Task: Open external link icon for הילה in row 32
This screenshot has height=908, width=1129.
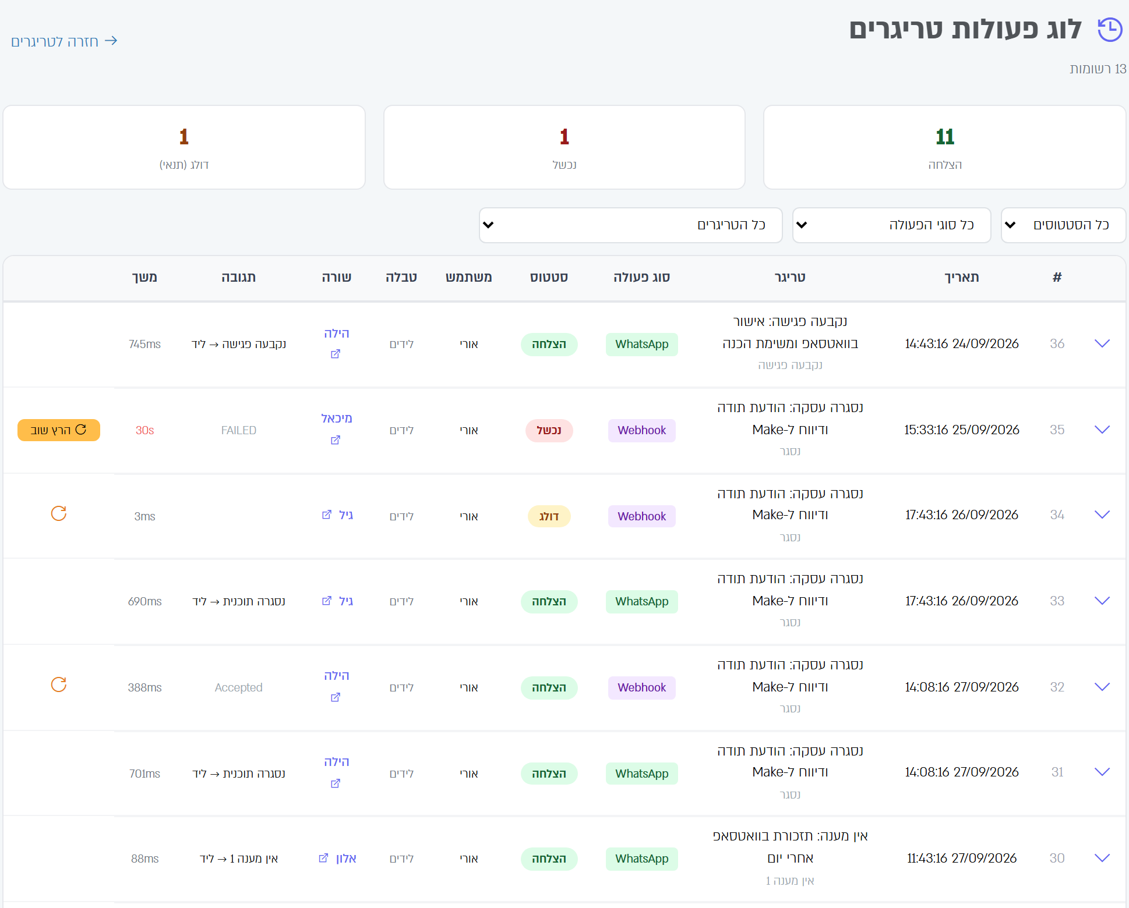Action: [x=336, y=697]
